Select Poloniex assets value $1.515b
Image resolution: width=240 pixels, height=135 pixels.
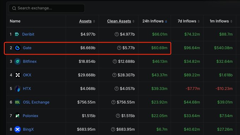(x=89, y=116)
